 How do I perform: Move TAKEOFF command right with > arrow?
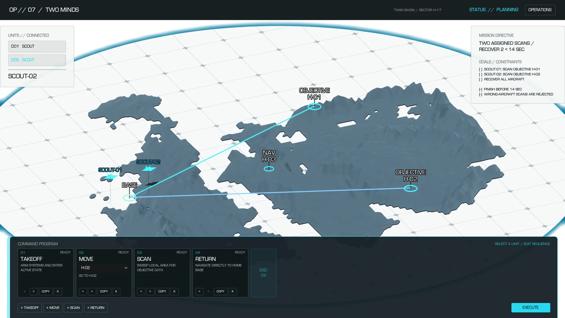tap(33, 291)
